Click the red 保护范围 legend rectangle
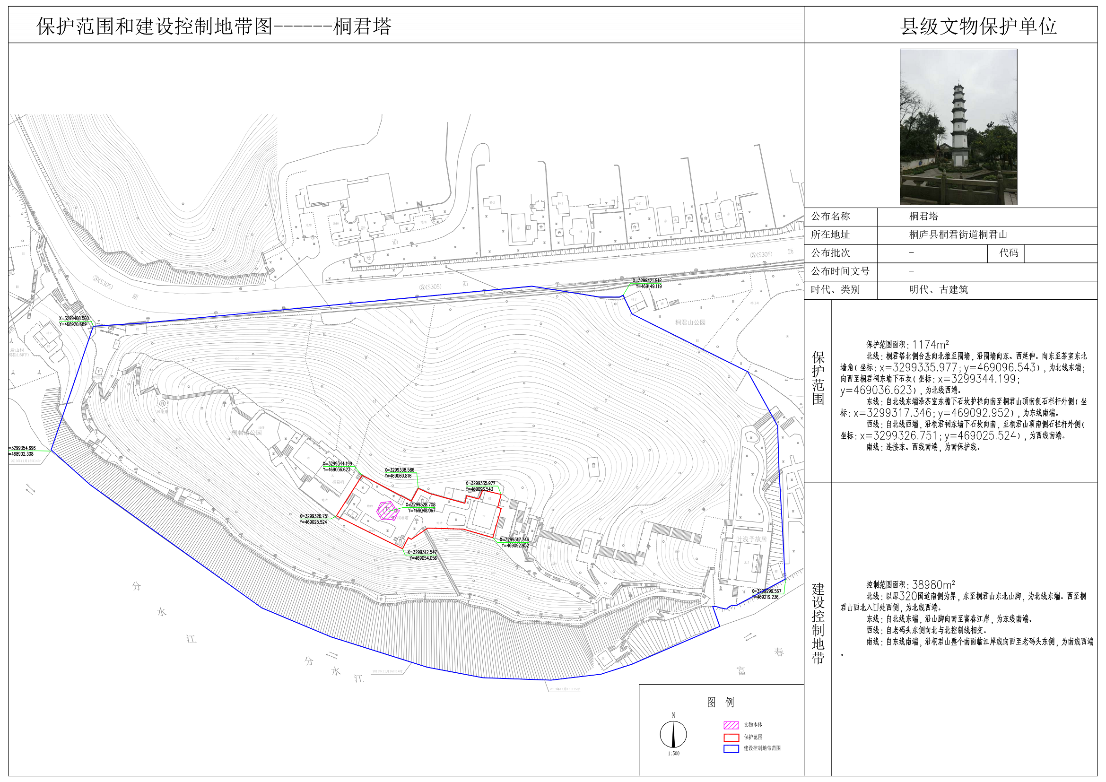The height and width of the screenshot is (782, 1106). (731, 737)
